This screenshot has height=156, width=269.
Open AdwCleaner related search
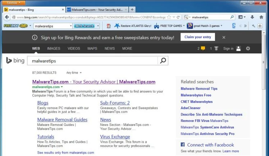click(191, 108)
